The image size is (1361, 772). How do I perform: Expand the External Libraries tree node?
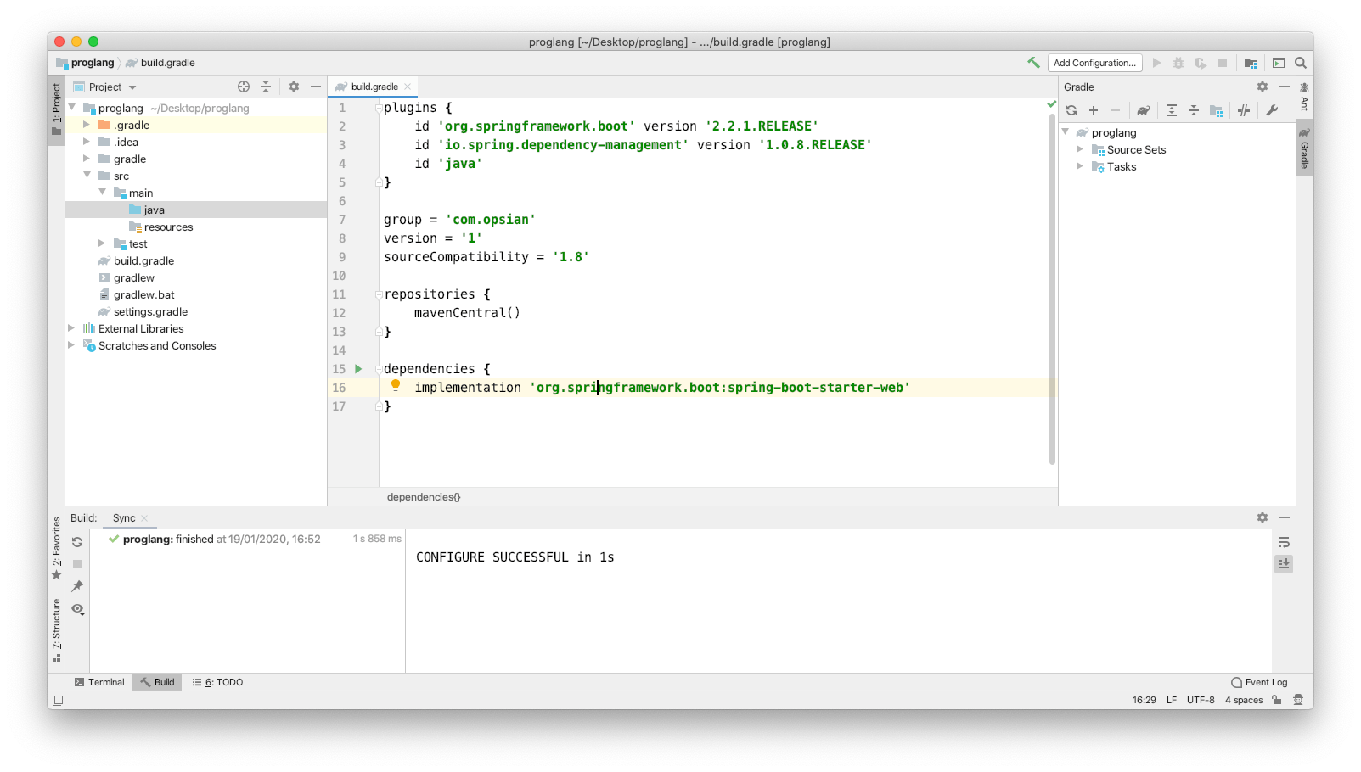pos(71,328)
